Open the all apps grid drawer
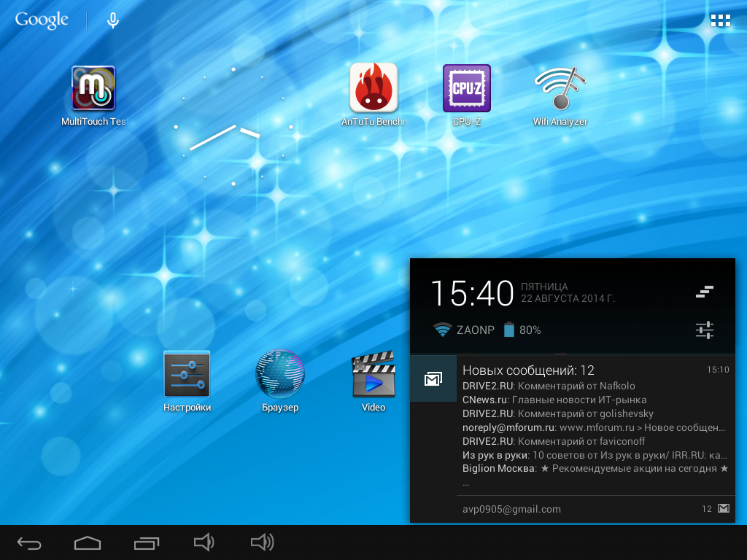 click(x=720, y=20)
